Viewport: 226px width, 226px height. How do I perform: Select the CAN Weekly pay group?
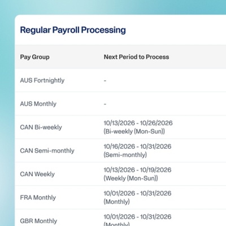pos(37,174)
